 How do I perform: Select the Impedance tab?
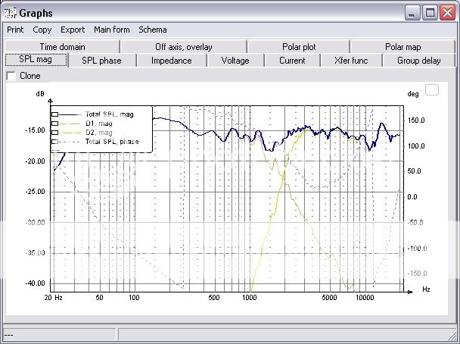(x=171, y=61)
